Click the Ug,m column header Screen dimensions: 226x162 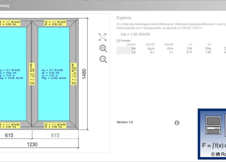[151, 48]
